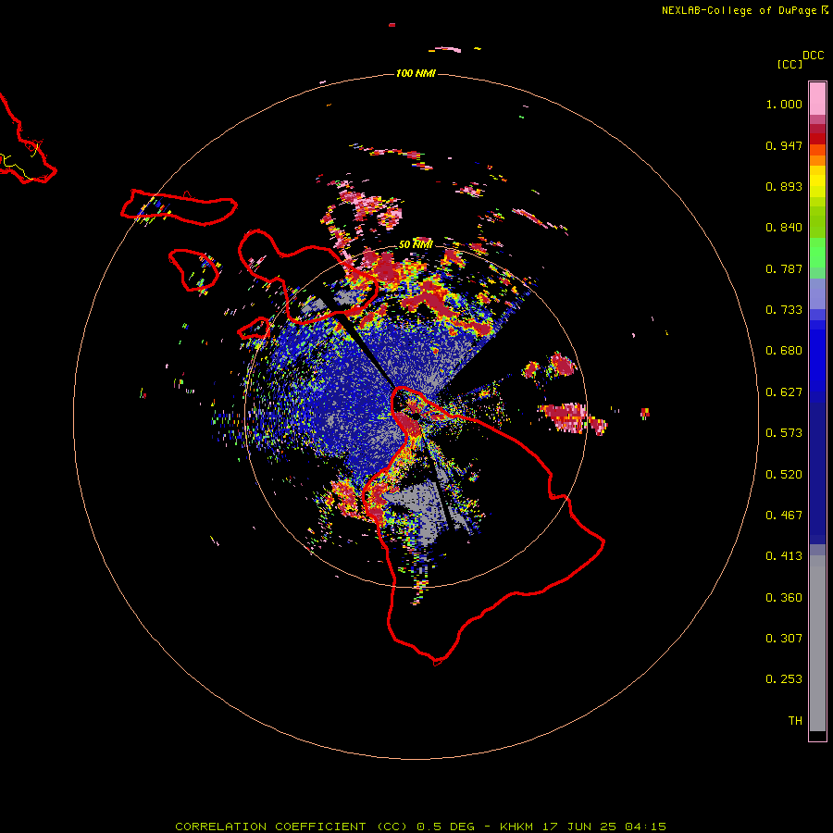The image size is (833, 833).
Task: Click the 0.253 legend value
Action: point(784,679)
